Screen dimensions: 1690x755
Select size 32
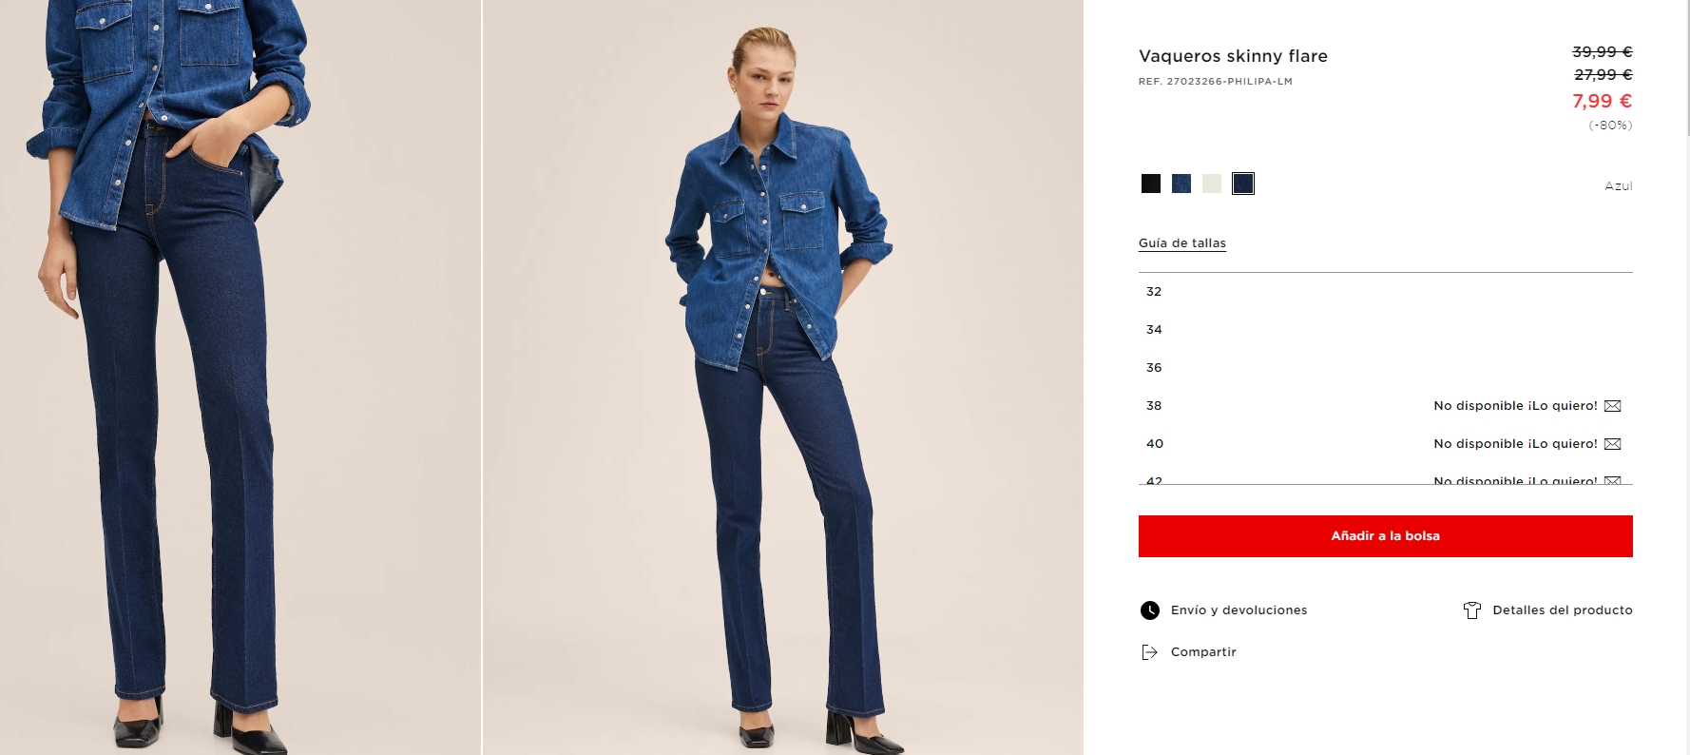click(x=1385, y=292)
